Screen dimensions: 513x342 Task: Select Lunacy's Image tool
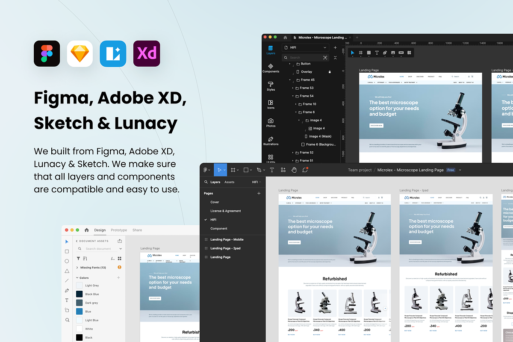[x=393, y=53]
